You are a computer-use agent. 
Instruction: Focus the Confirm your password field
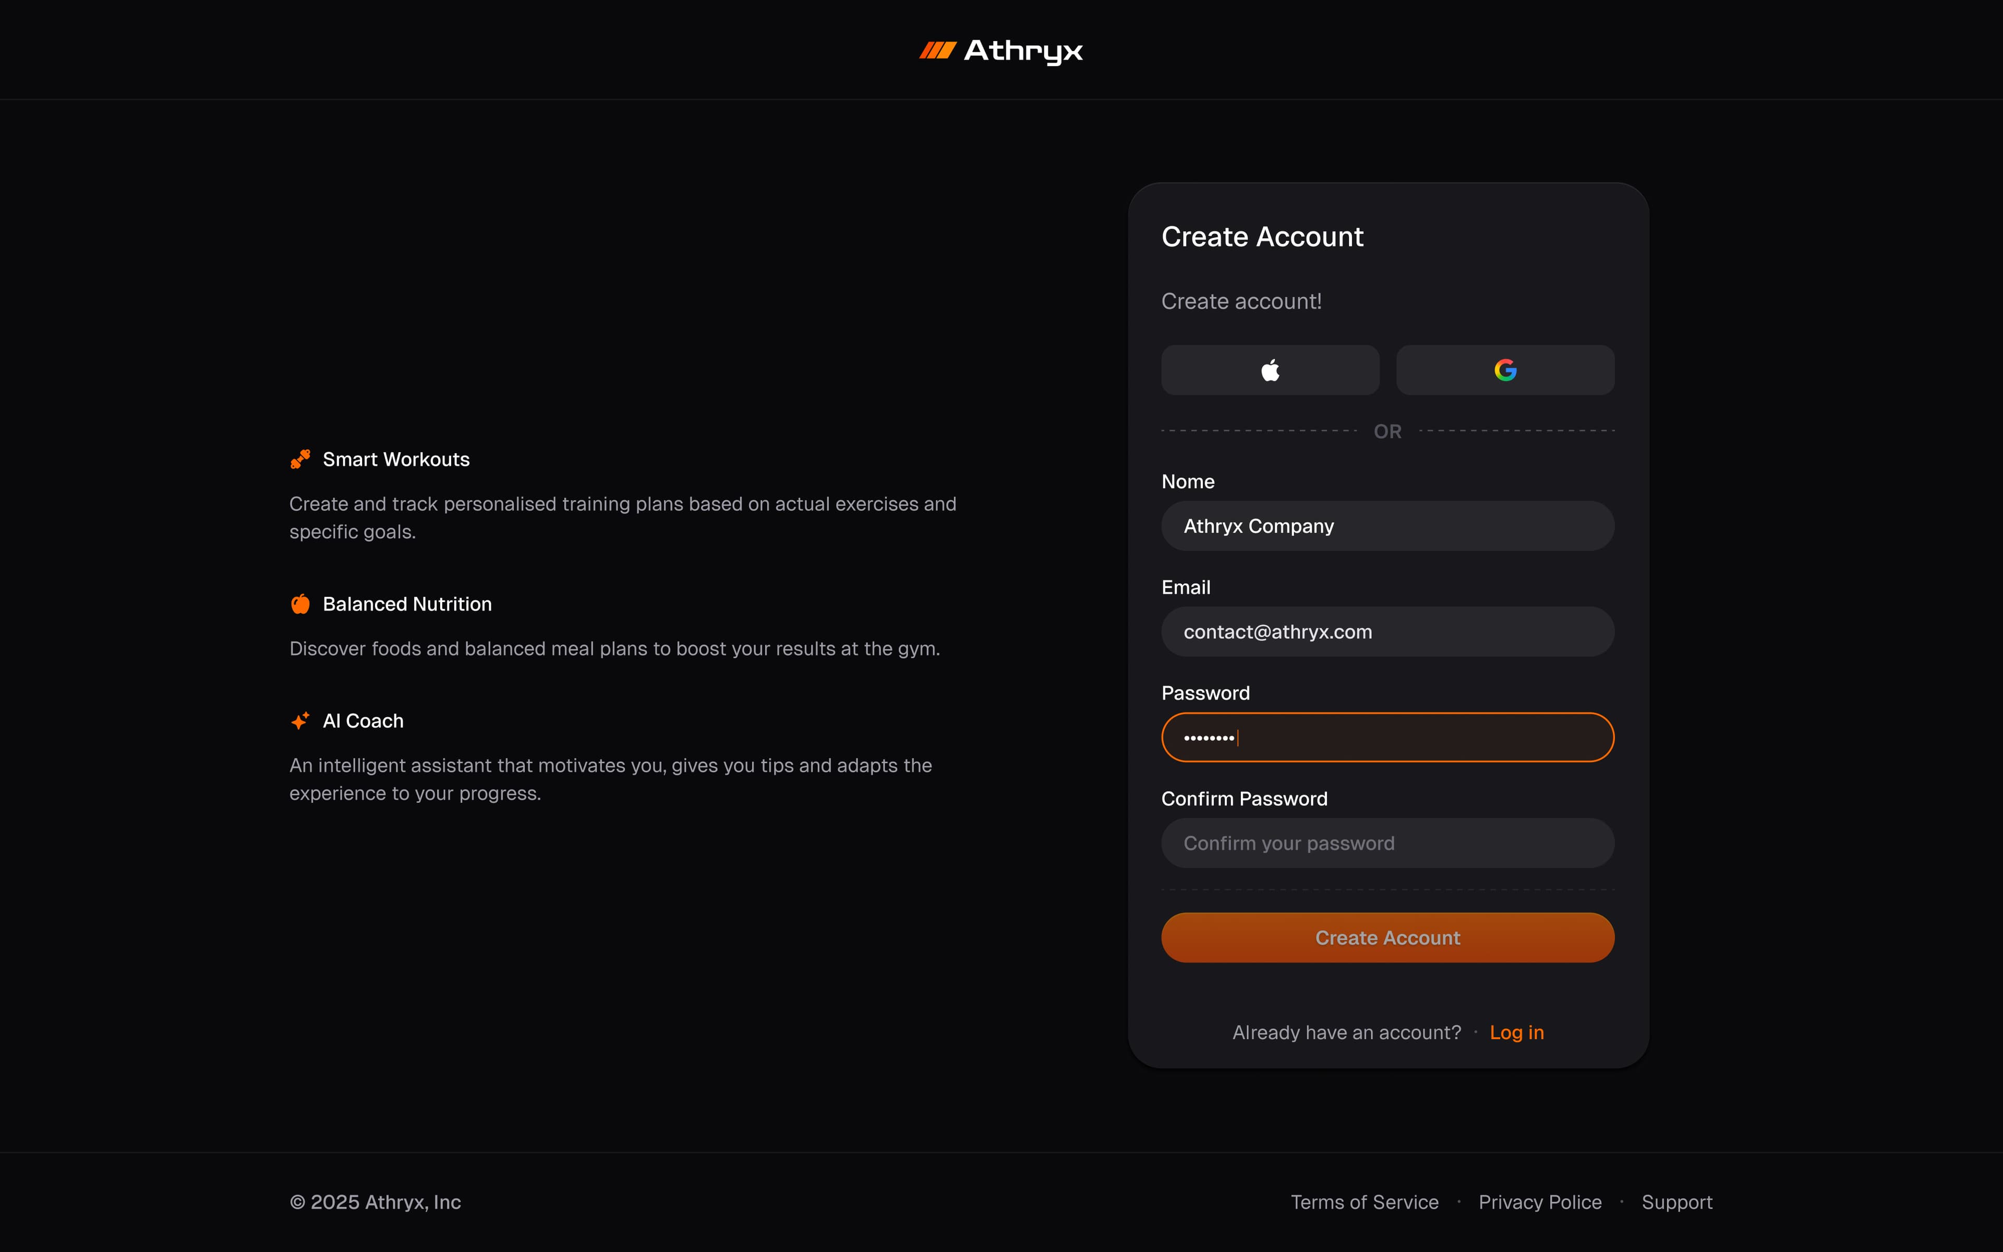(1387, 844)
